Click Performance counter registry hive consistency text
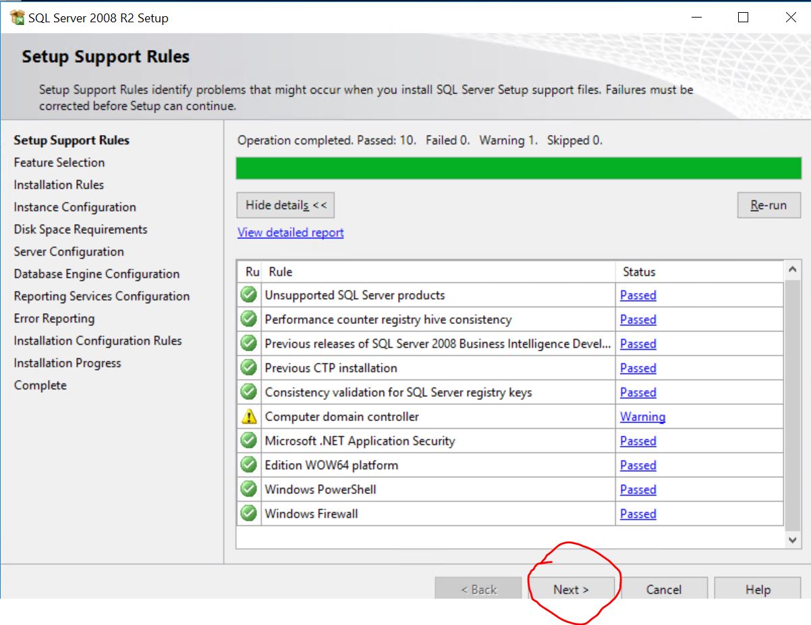This screenshot has height=625, width=811. (388, 319)
